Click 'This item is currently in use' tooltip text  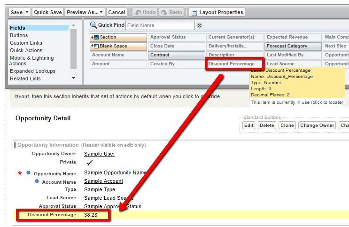click(297, 102)
